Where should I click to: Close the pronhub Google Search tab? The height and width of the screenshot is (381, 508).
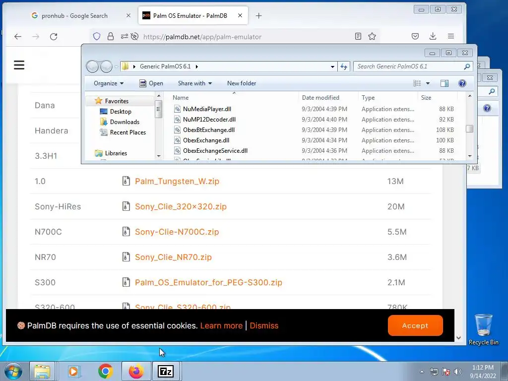(x=128, y=15)
